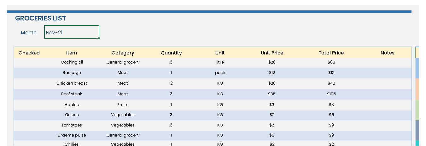
Task: Click the Notes cell for Tomatoes row
Action: tap(387, 125)
